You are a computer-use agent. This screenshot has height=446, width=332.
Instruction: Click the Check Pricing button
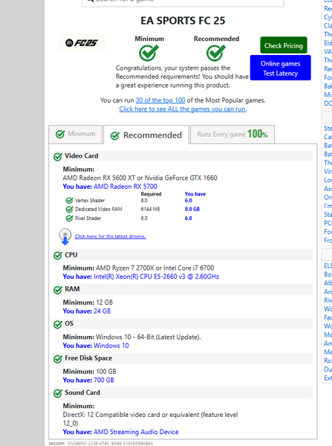[284, 45]
